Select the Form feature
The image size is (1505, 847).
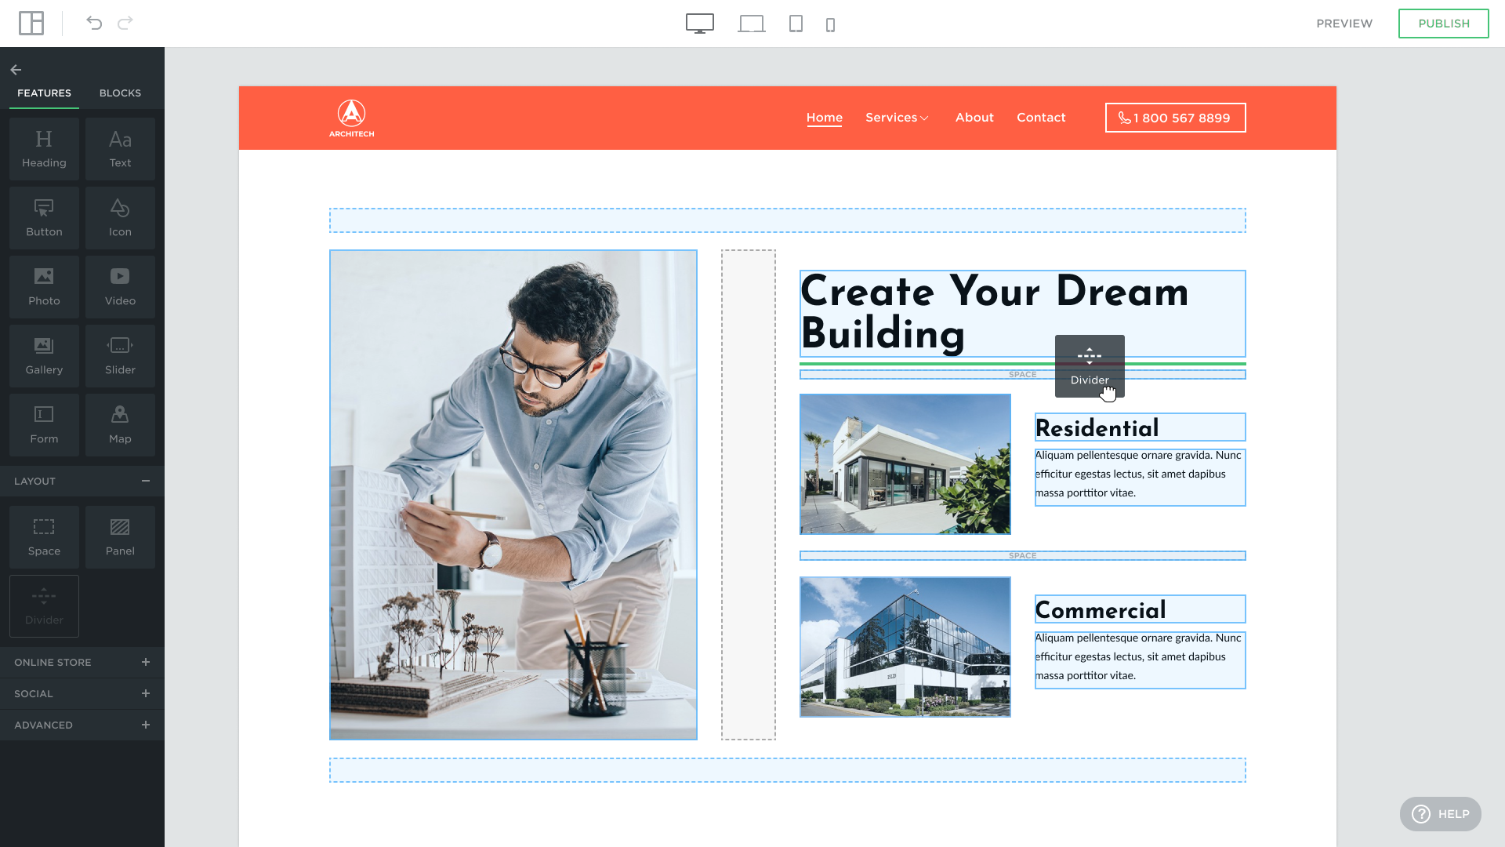pos(44,425)
